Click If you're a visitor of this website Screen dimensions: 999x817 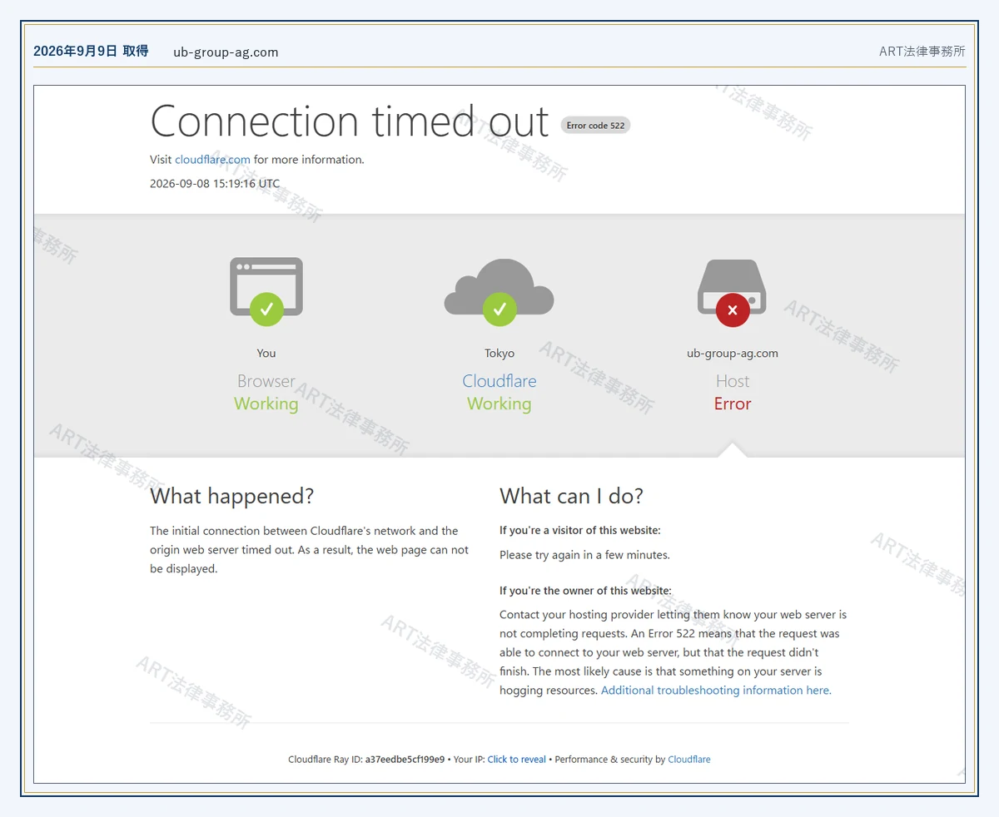pyautogui.click(x=580, y=530)
